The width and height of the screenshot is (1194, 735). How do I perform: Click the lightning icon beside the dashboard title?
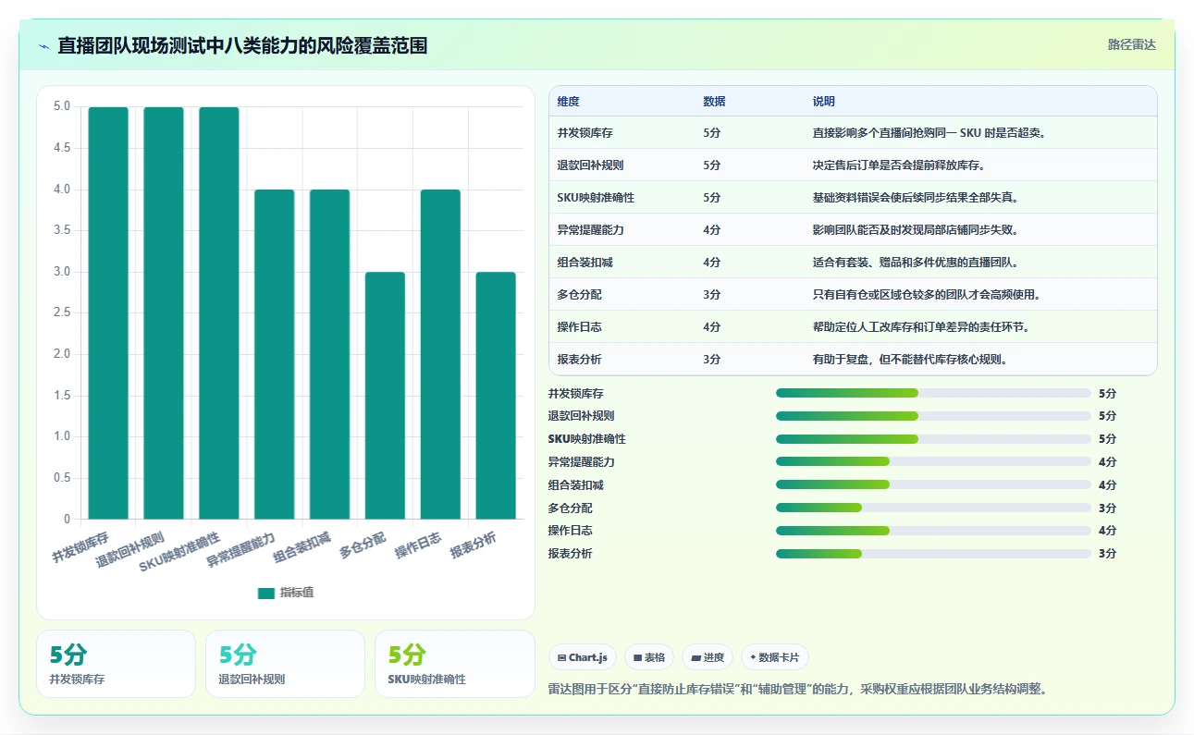pos(44,45)
